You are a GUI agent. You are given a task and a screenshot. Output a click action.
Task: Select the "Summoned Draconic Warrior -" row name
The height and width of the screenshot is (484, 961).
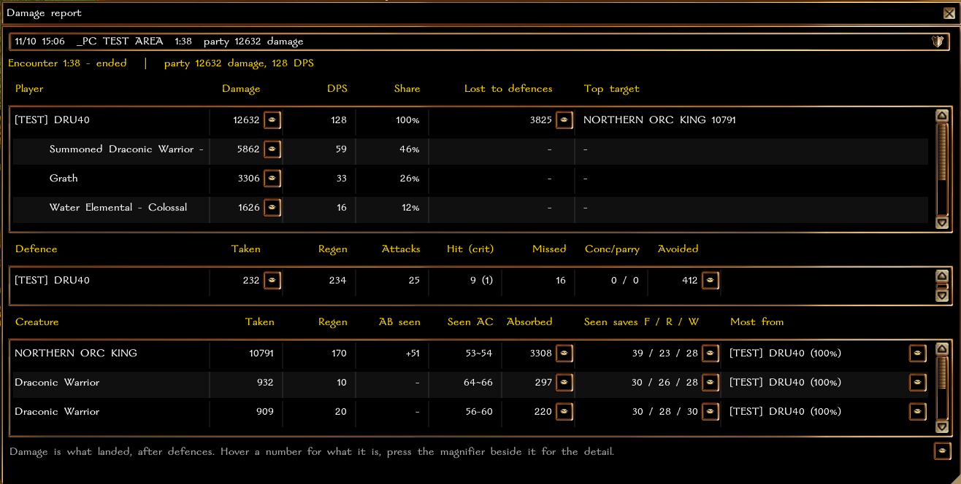[126, 149]
